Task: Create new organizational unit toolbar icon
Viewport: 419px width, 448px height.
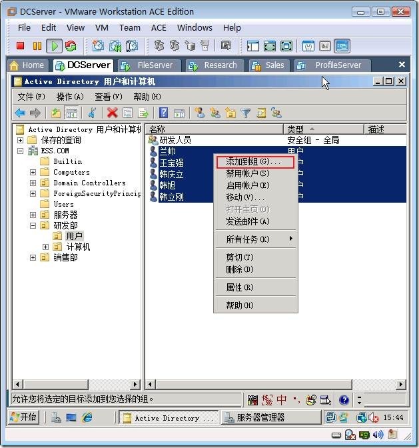Action: tap(230, 113)
